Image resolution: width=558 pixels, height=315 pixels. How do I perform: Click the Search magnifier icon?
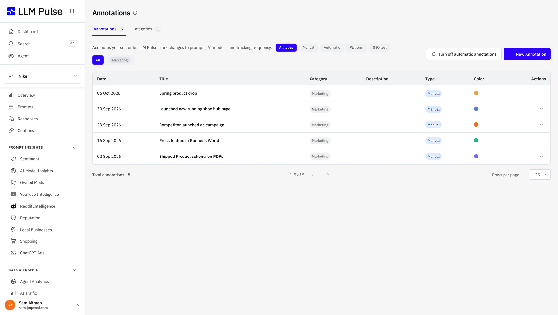(x=11, y=44)
